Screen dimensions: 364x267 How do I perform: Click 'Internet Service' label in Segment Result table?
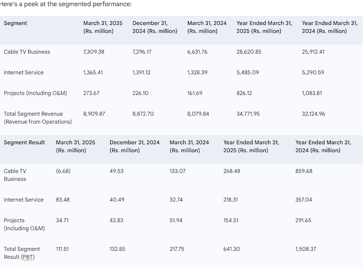coord(24,200)
